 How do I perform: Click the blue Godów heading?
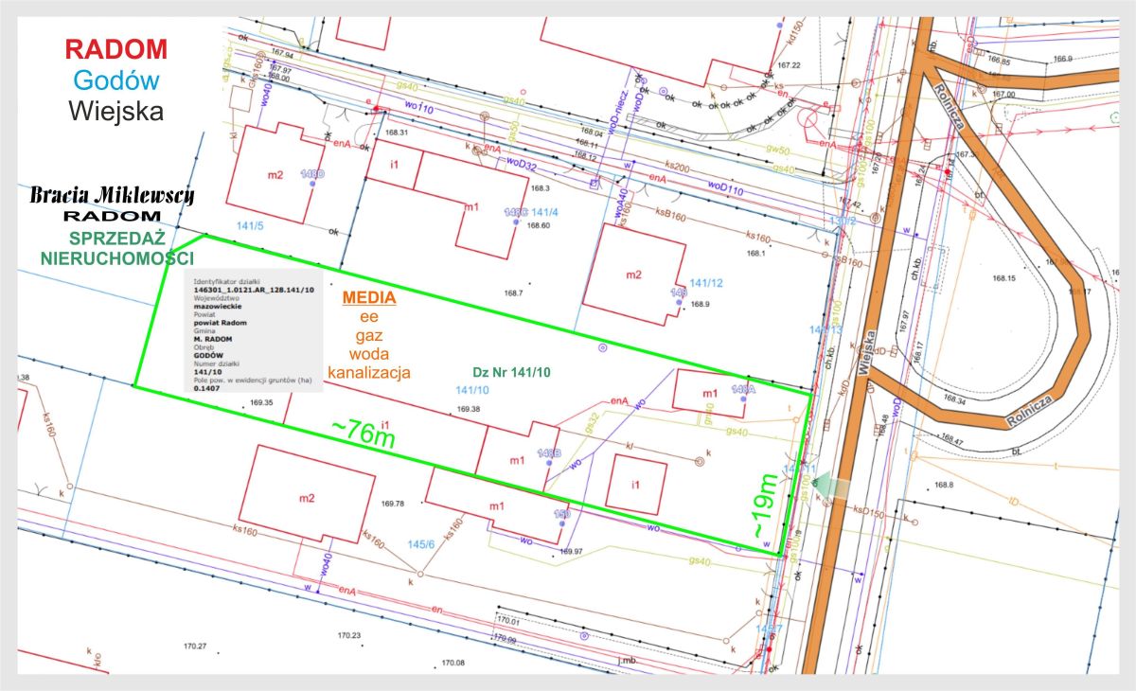pos(116,80)
